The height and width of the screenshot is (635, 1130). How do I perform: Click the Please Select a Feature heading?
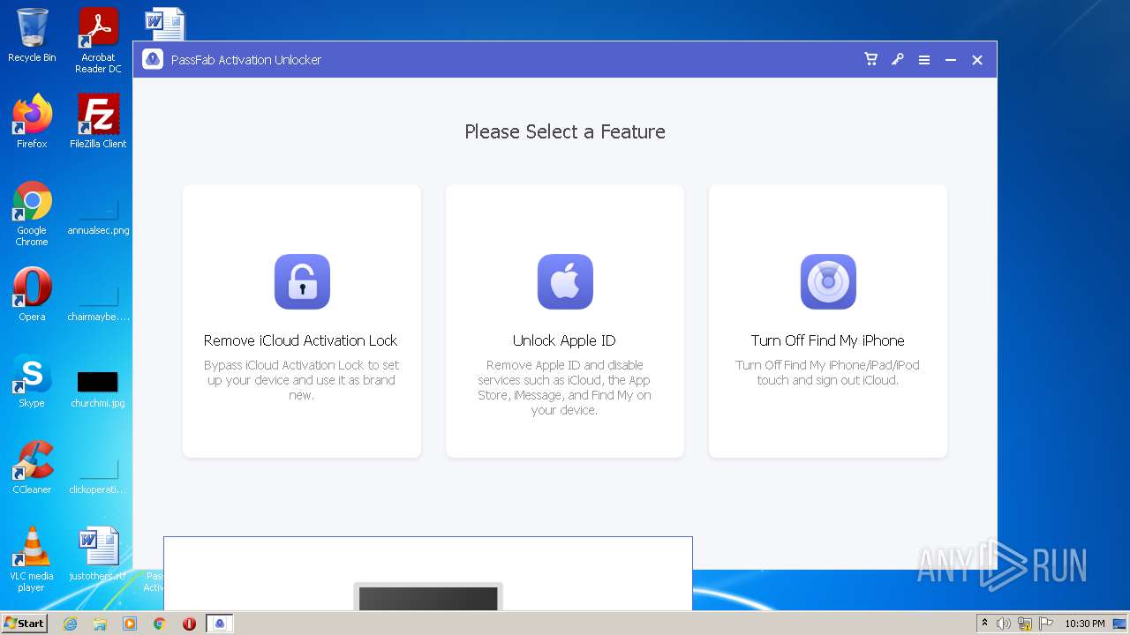coord(565,131)
